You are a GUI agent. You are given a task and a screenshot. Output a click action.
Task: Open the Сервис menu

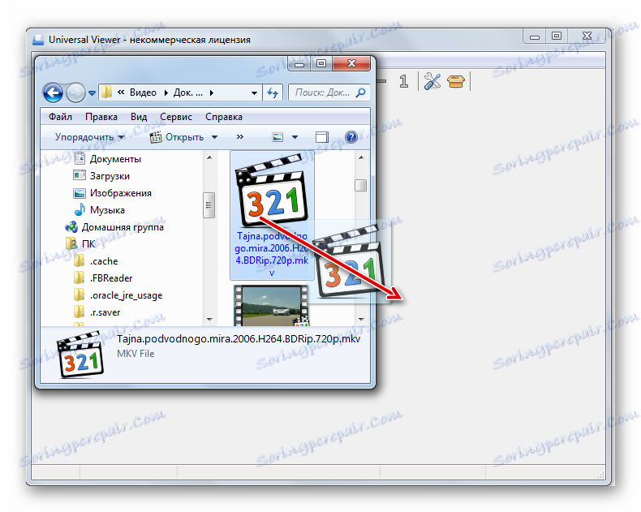click(x=176, y=117)
